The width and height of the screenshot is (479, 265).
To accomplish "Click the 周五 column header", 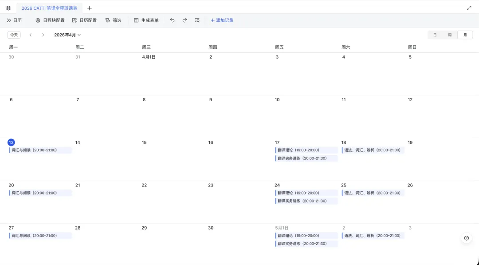I will (279, 47).
